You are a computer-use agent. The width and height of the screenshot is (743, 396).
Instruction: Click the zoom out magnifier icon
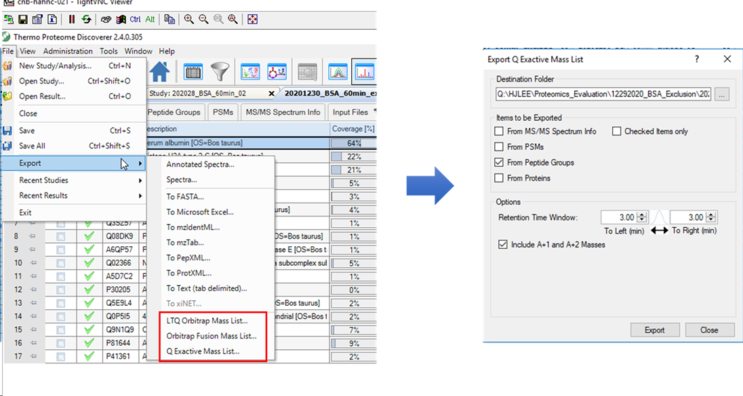(203, 20)
